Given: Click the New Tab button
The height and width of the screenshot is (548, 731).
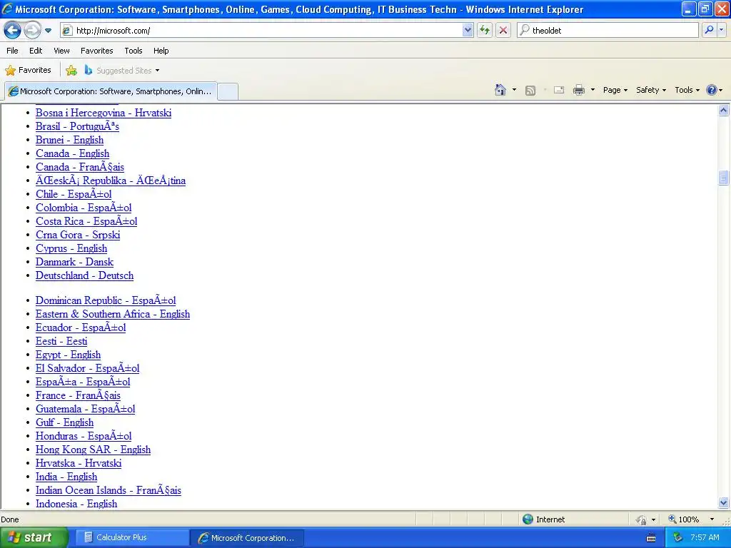Looking at the screenshot, I should [x=228, y=91].
